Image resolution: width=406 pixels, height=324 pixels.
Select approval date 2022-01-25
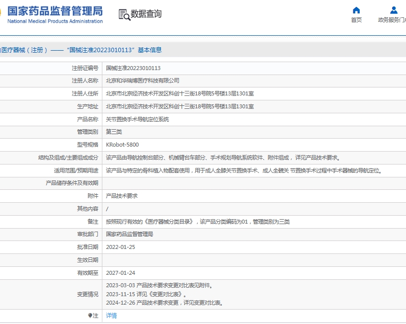coord(120,247)
